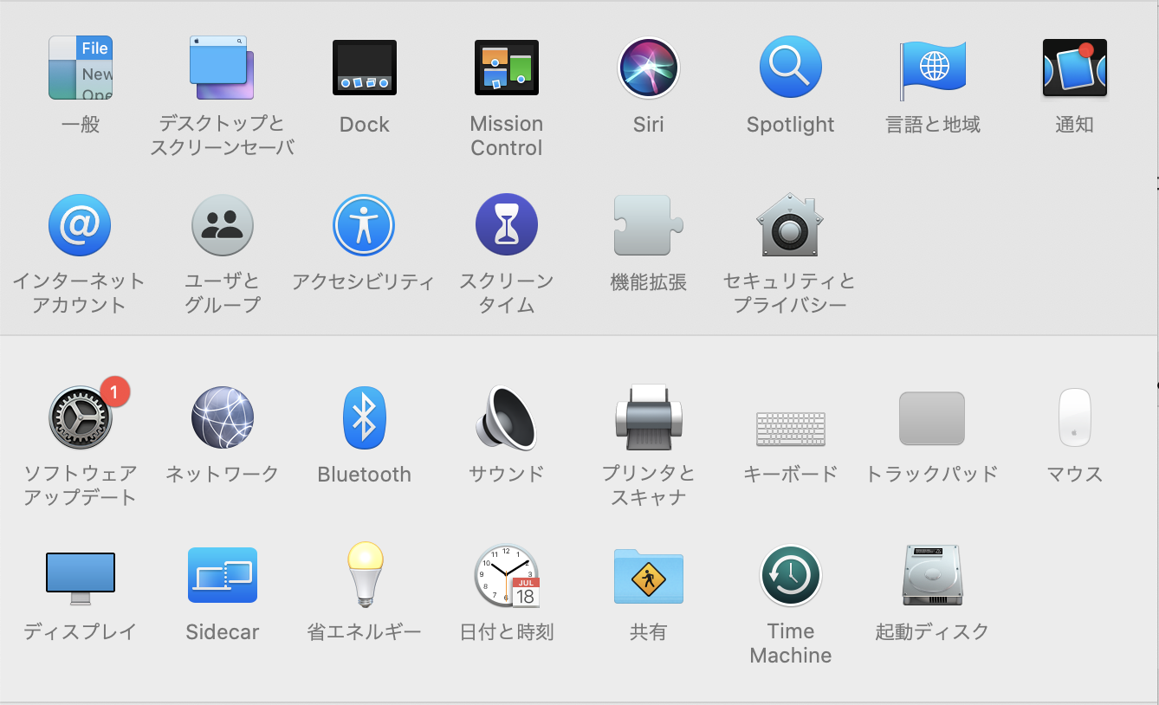Click the マウス (Mouse) icon
The width and height of the screenshot is (1159, 705).
1075,417
